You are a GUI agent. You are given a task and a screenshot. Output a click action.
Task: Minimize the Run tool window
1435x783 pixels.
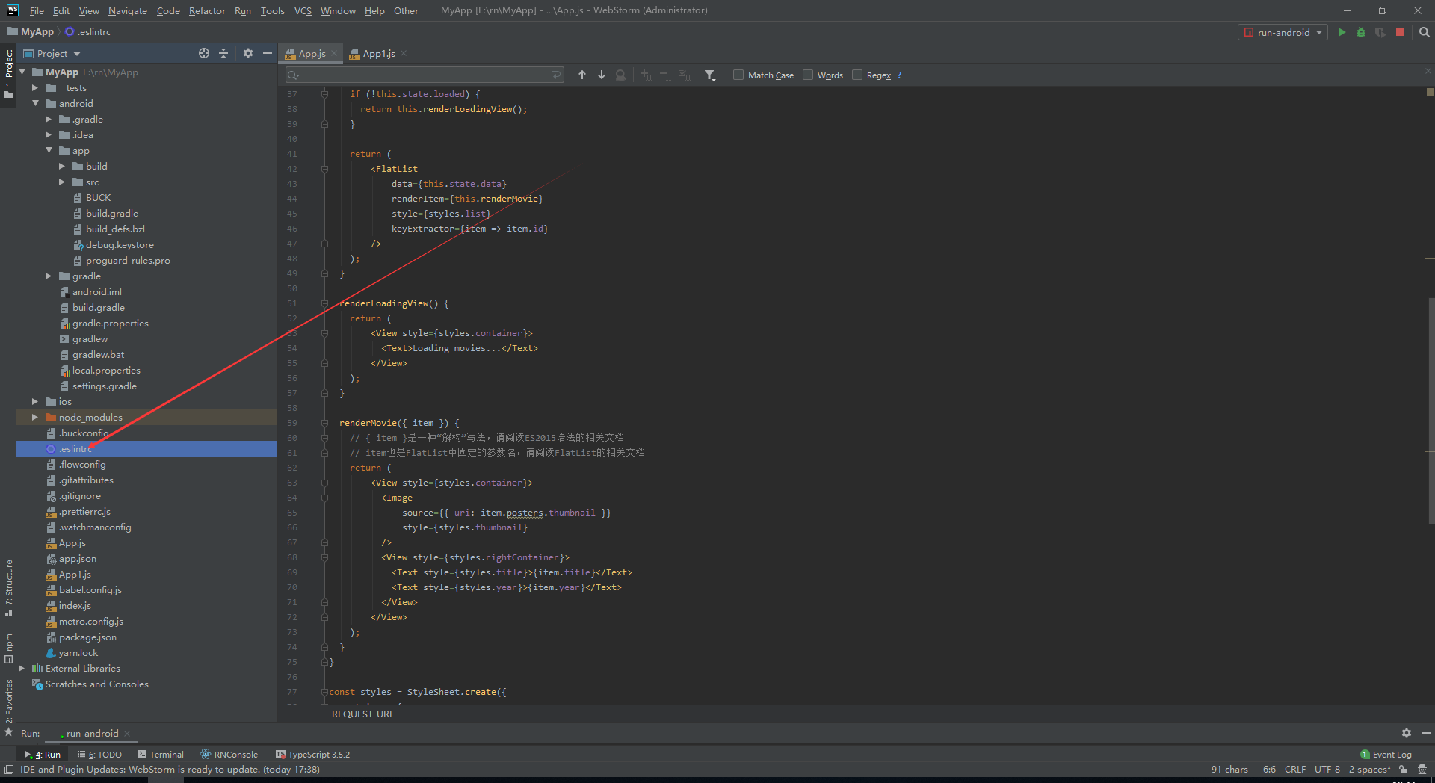(x=1426, y=733)
